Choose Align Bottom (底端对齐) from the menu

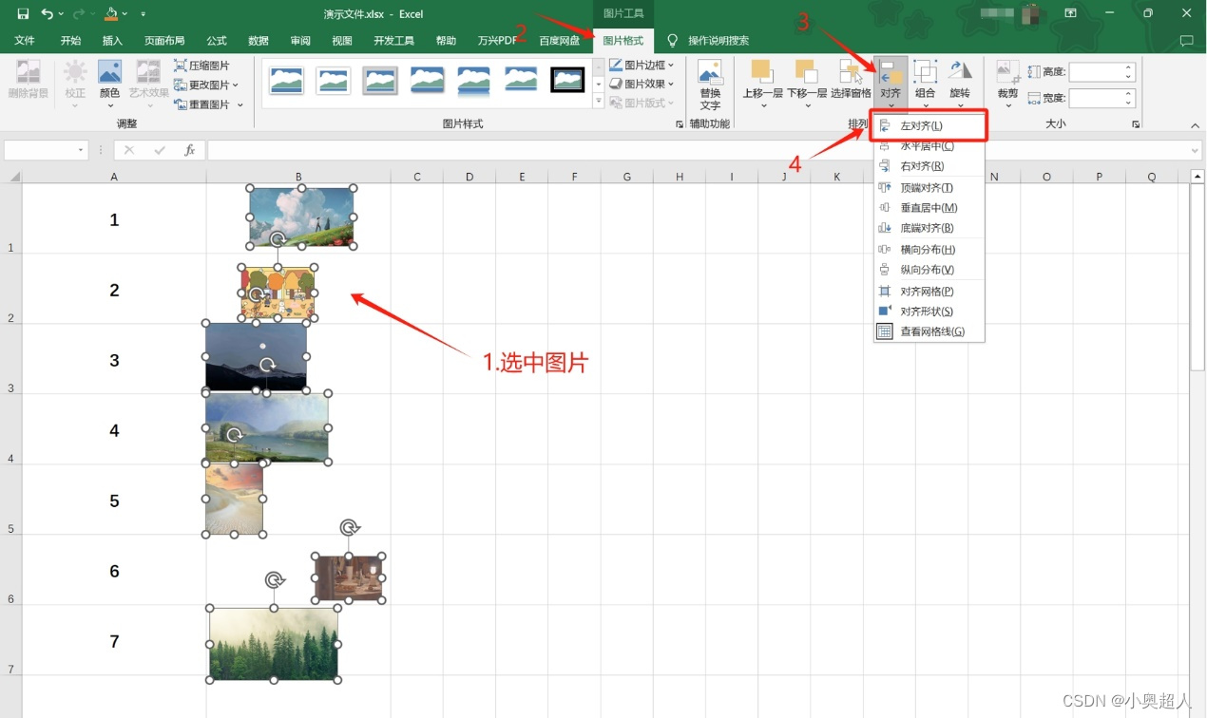tap(929, 228)
